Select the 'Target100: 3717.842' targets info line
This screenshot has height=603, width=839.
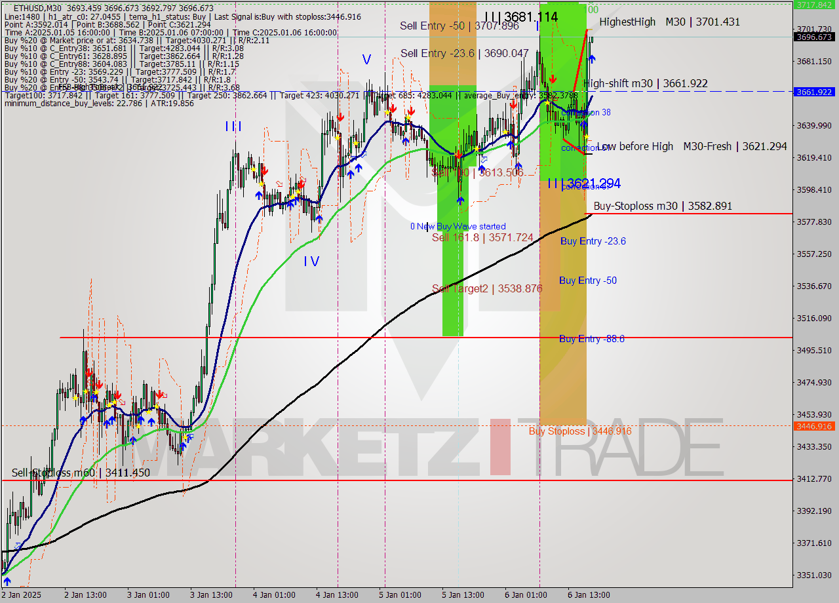click(291, 95)
